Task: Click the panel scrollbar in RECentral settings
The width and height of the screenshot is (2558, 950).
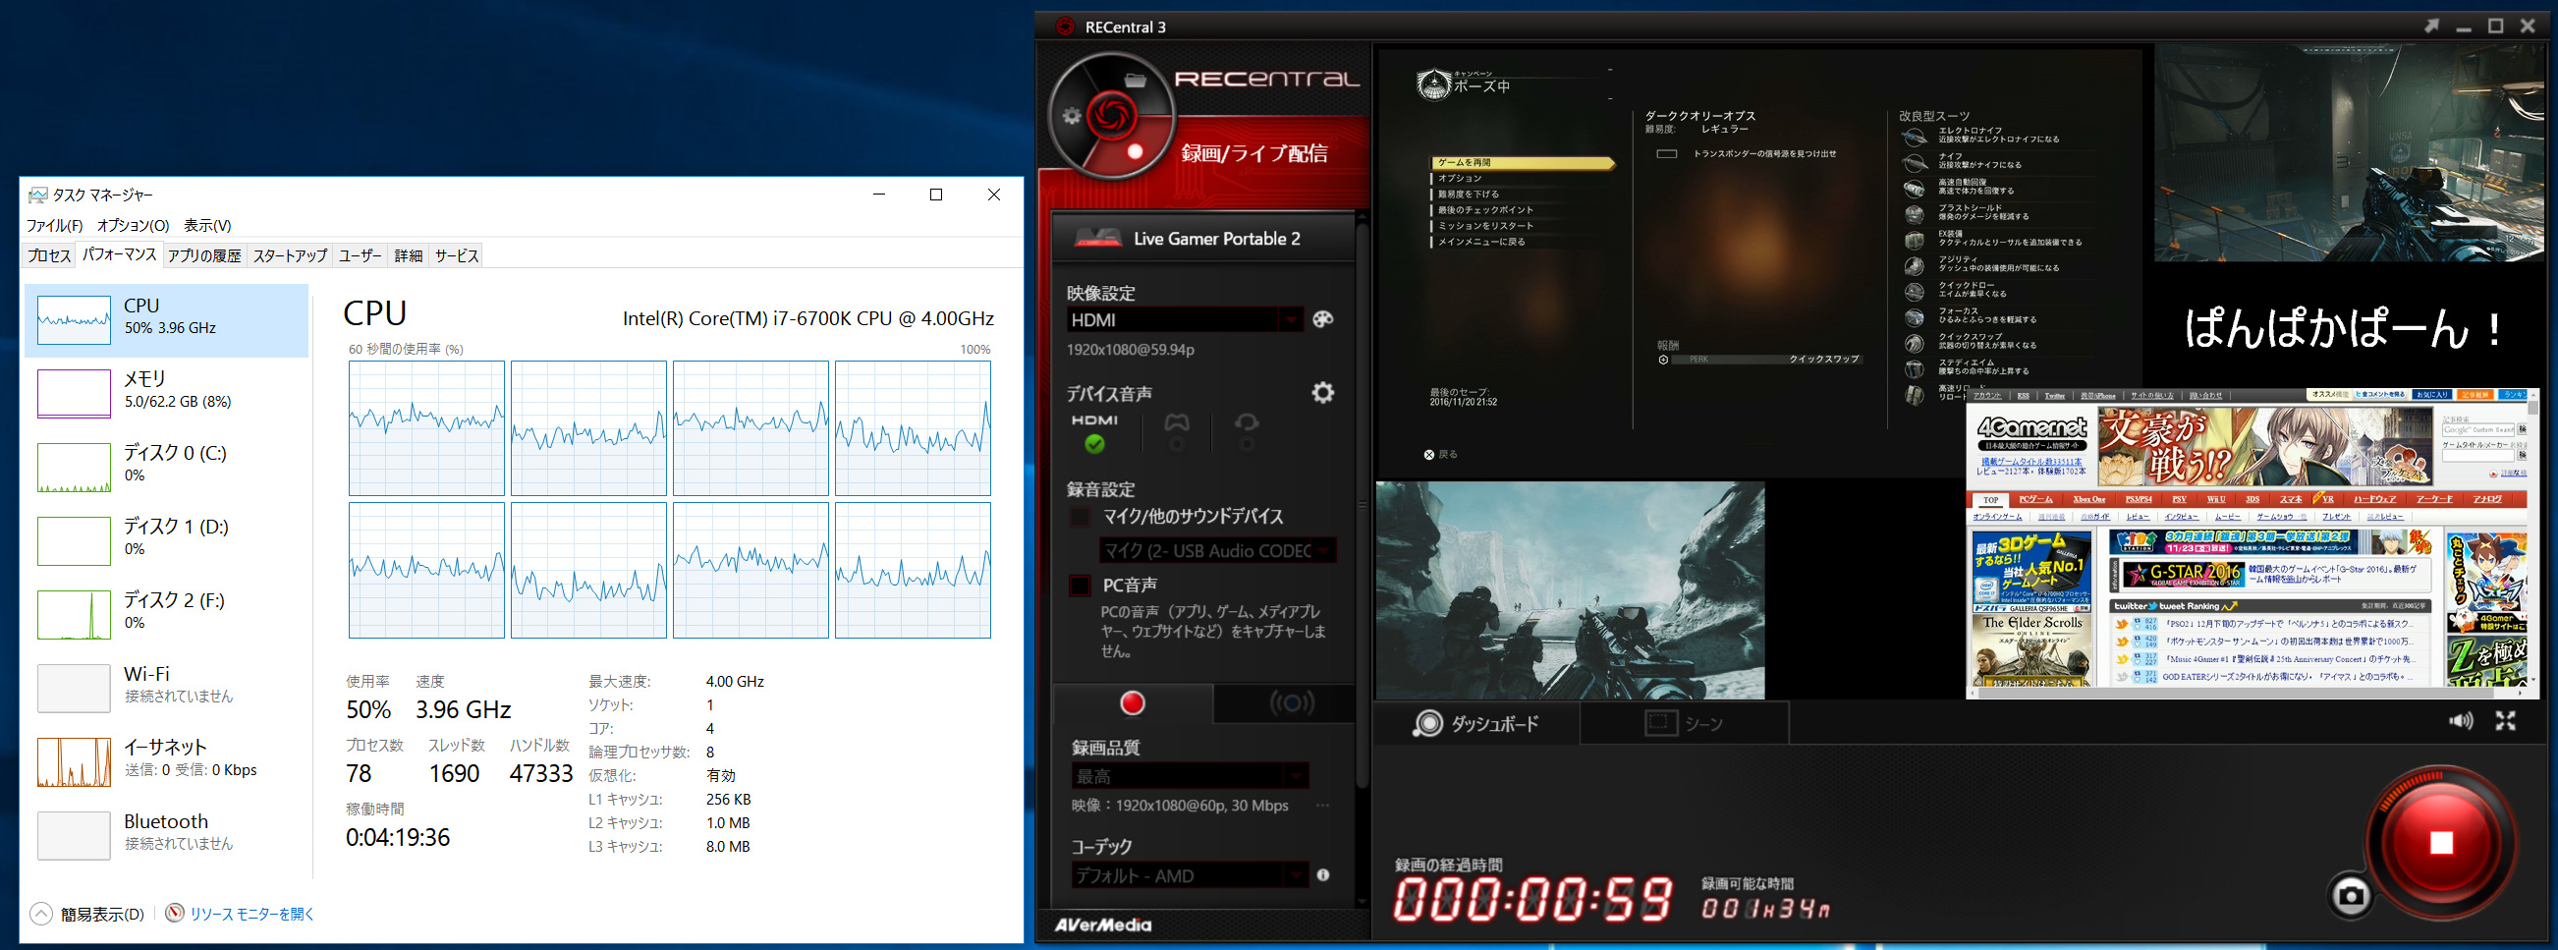Action: tap(1362, 507)
